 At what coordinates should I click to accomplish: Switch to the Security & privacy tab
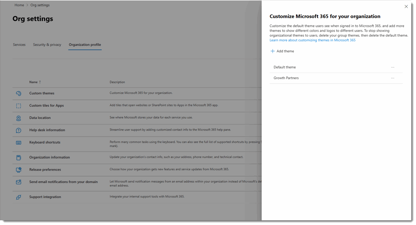(x=47, y=45)
